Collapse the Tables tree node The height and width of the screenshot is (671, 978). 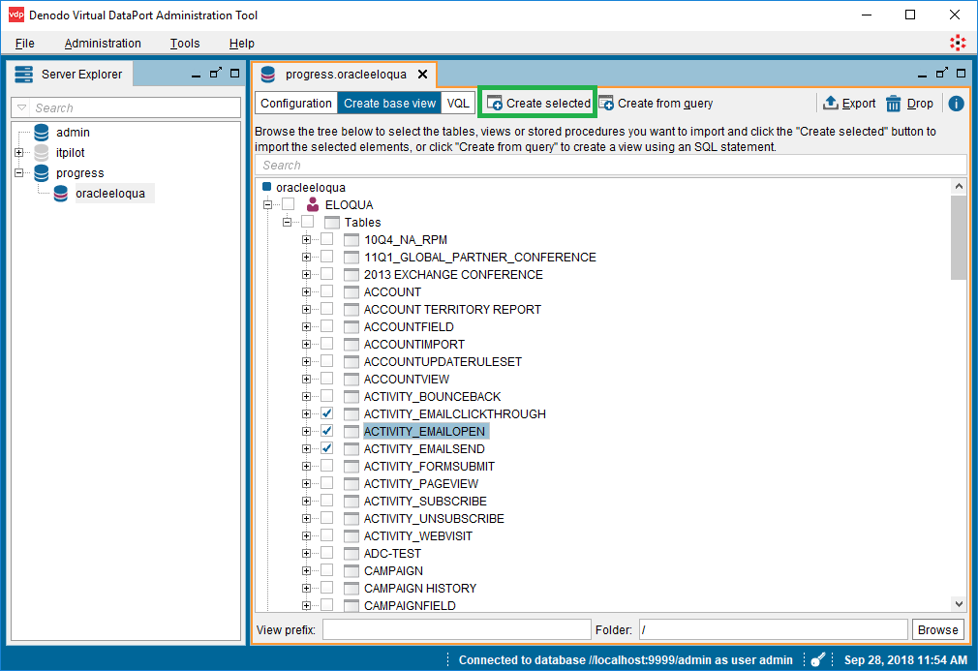click(x=288, y=223)
